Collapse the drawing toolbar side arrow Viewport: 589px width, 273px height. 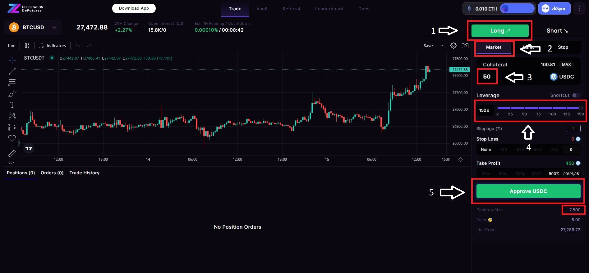click(20, 143)
